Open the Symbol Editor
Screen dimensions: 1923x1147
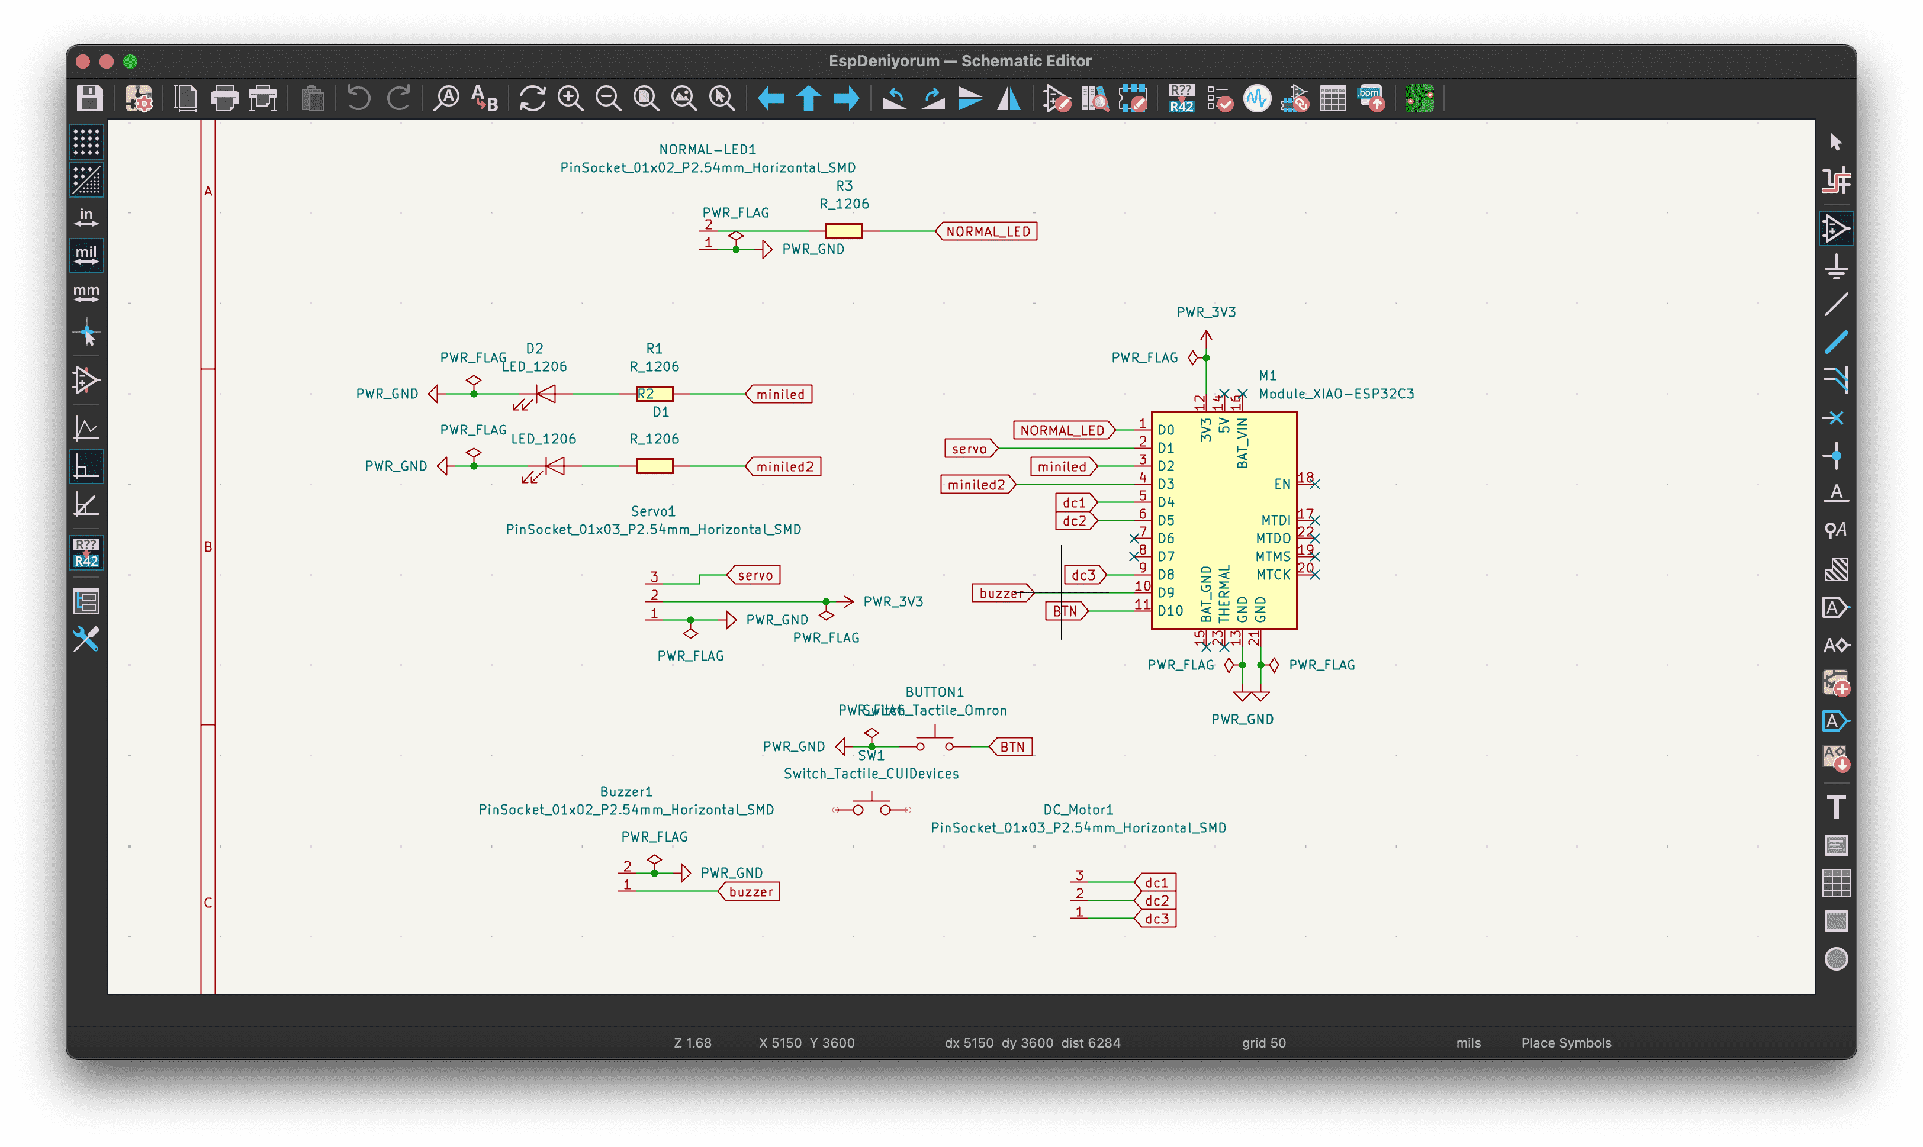(x=1056, y=99)
